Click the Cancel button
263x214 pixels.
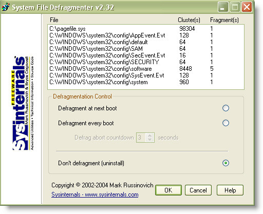(198, 190)
